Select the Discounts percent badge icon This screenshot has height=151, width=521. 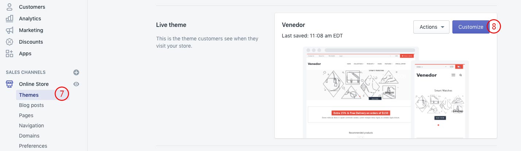(x=9, y=42)
